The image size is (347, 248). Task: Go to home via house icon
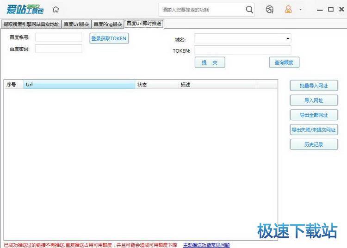56,10
